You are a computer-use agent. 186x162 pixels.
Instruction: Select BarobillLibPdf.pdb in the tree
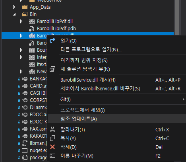(x=87, y=29)
